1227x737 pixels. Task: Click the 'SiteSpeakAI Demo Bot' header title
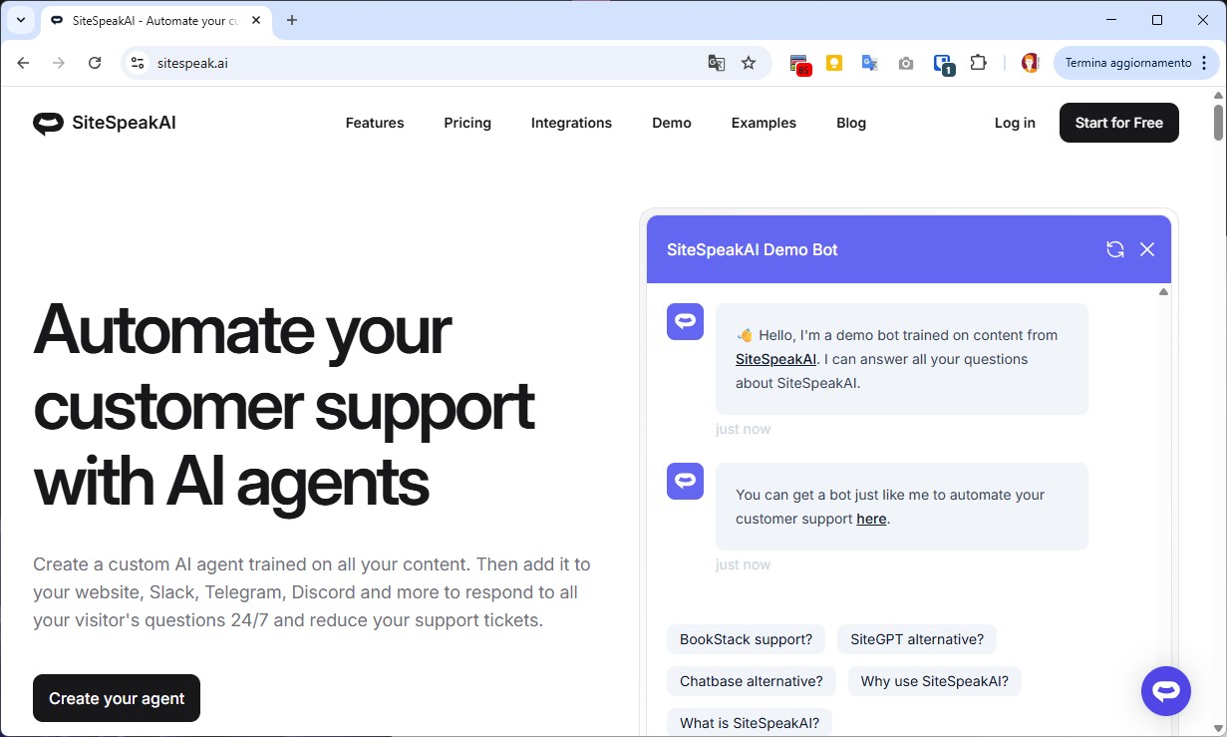(753, 249)
